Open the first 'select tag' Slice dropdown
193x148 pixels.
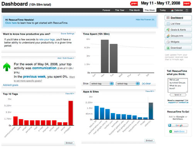pos(102,83)
